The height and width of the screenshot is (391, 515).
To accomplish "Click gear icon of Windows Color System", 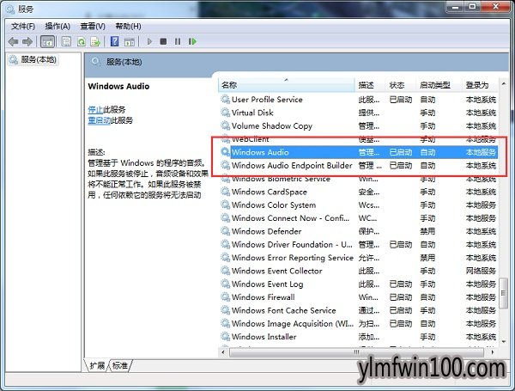I will (225, 205).
